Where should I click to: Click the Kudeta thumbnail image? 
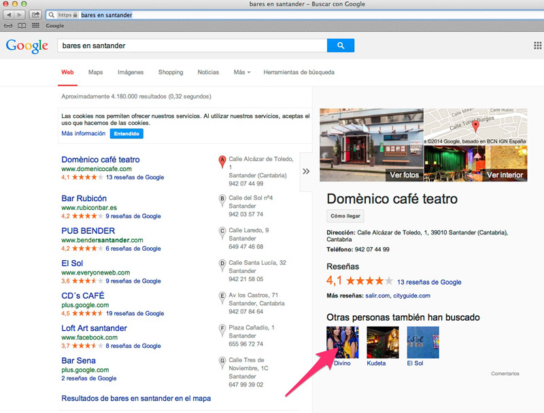[383, 342]
